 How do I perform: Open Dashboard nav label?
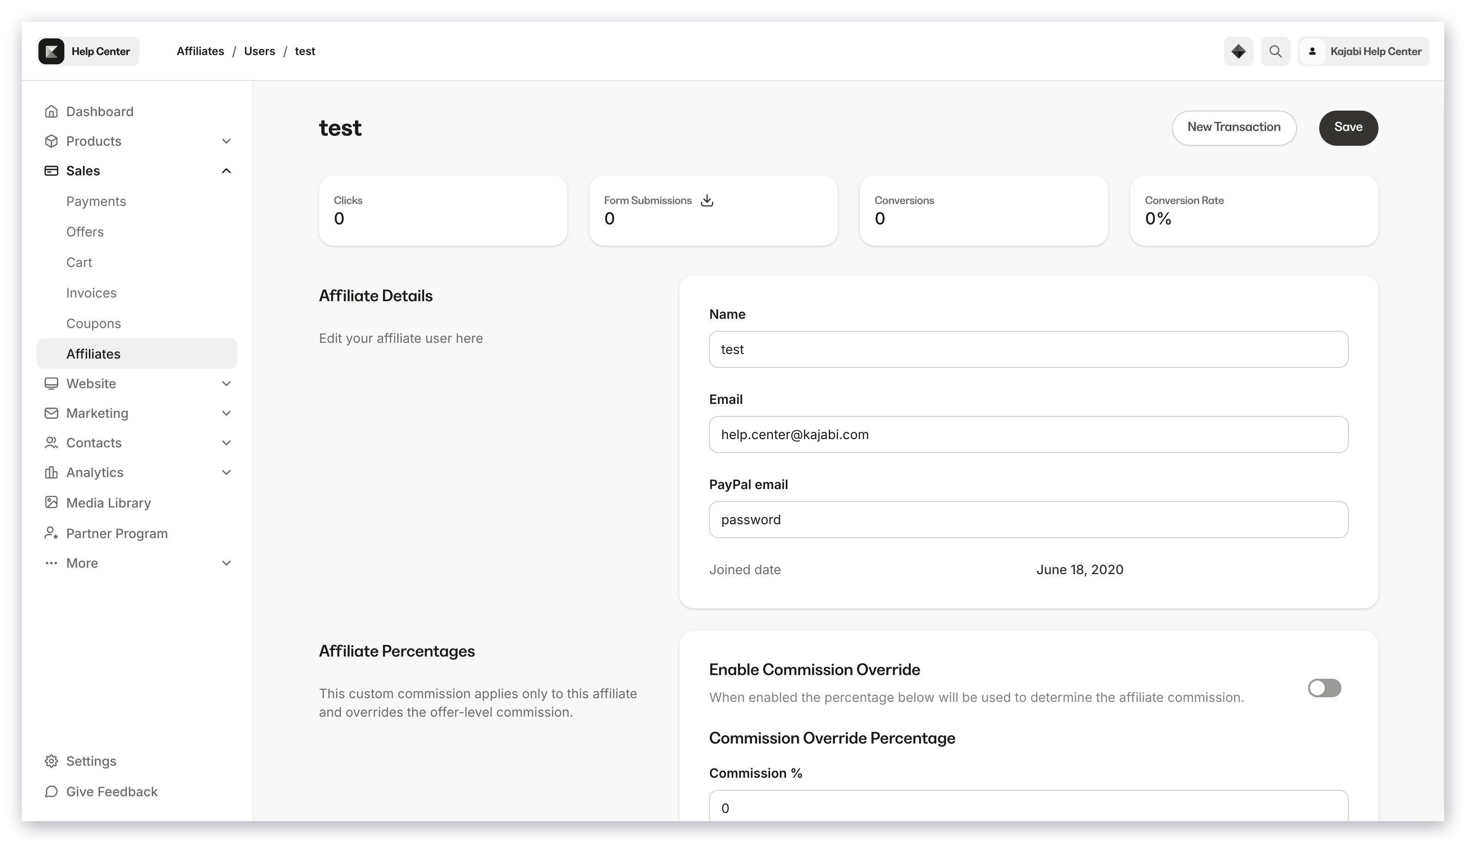[100, 111]
